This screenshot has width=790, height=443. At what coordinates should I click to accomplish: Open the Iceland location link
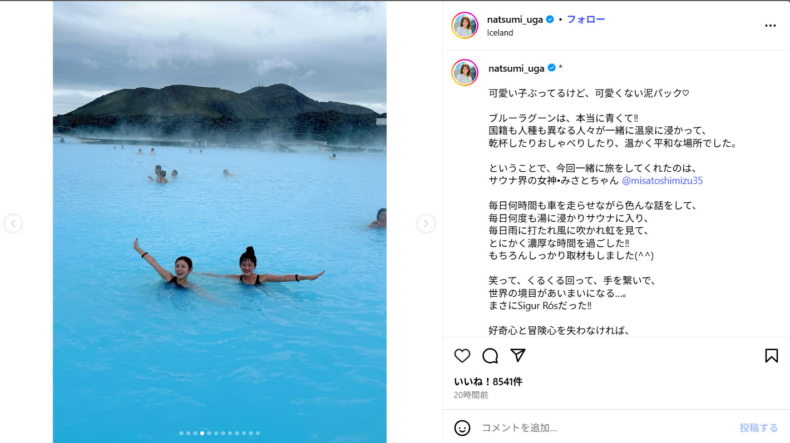click(x=500, y=33)
